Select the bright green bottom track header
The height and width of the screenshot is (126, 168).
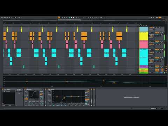(x=143, y=73)
